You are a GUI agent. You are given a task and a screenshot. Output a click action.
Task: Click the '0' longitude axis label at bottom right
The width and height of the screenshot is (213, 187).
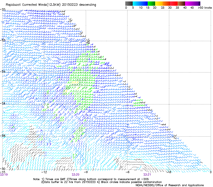[x=211, y=172]
